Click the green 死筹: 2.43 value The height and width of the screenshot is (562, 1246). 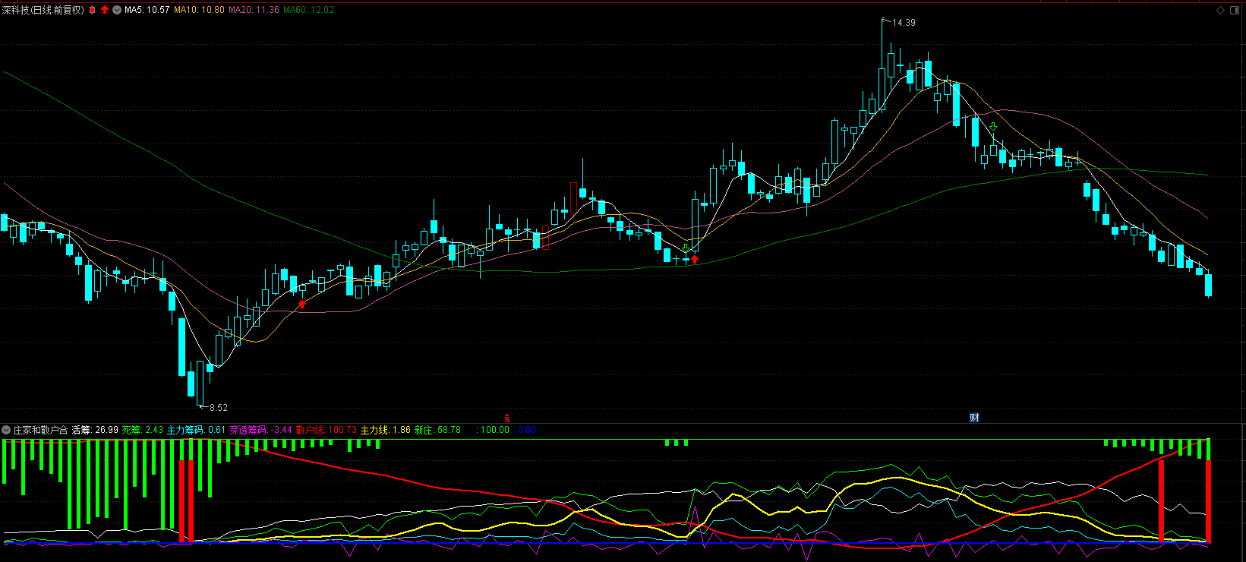(143, 430)
